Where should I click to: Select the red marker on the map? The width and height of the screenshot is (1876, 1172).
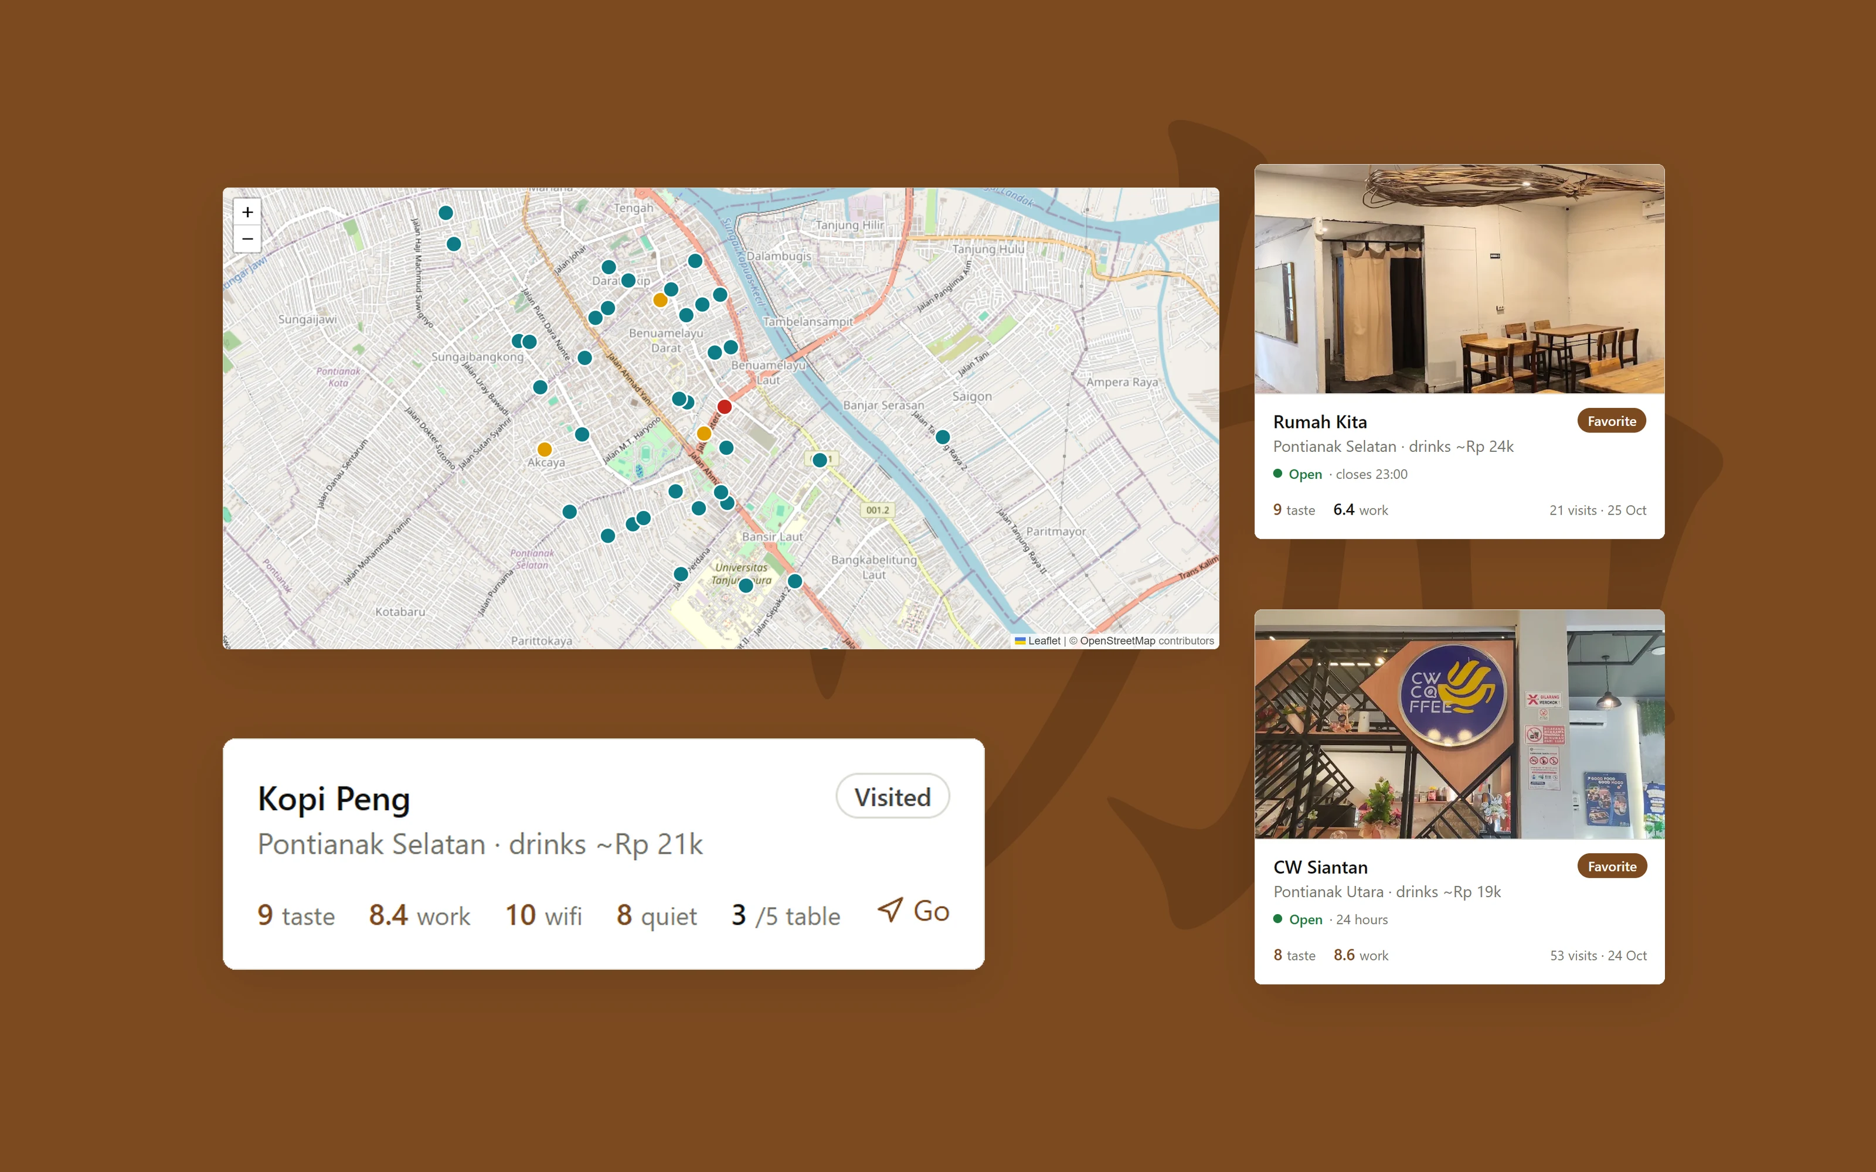point(725,407)
